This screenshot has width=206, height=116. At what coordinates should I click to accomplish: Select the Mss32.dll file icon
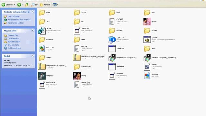[x=42, y=49]
